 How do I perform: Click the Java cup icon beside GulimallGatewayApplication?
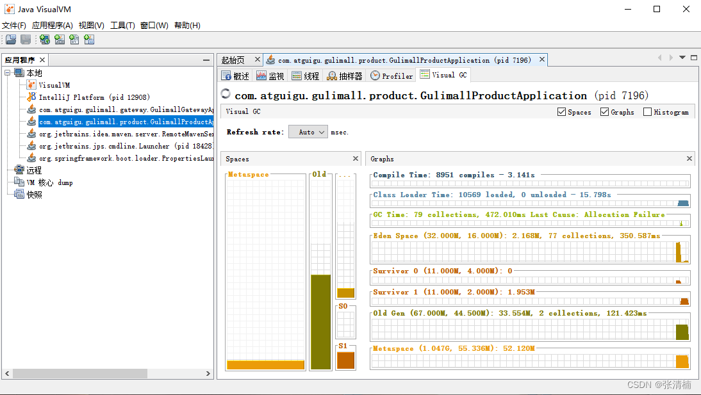(31, 109)
